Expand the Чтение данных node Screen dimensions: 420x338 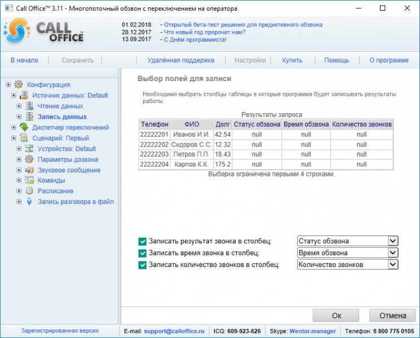[19, 106]
